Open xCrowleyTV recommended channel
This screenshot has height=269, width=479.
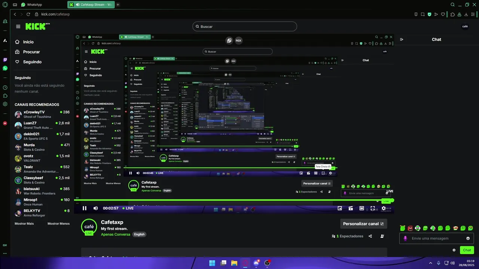tap(42, 114)
